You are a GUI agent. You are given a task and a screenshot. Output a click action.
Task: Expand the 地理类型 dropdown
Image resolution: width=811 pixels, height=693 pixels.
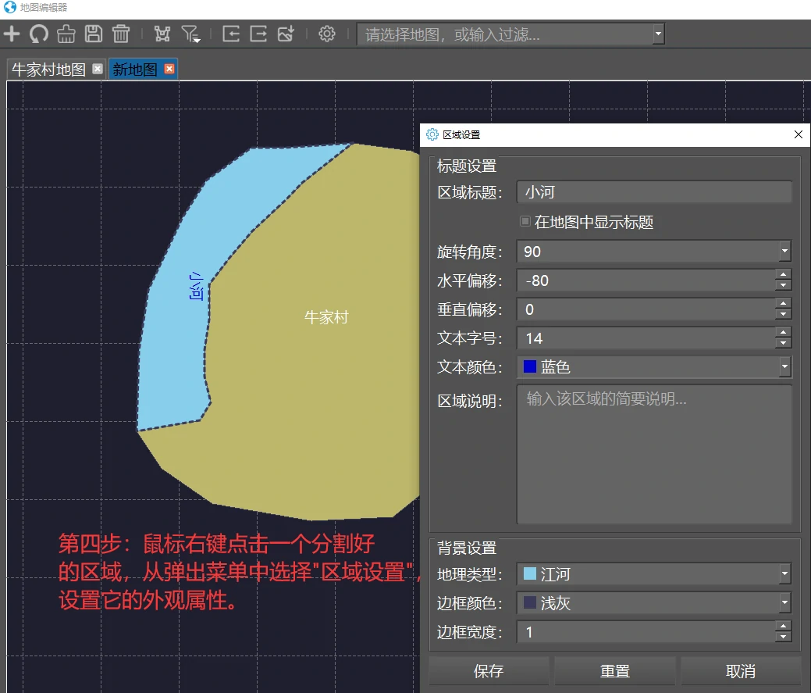(x=784, y=574)
